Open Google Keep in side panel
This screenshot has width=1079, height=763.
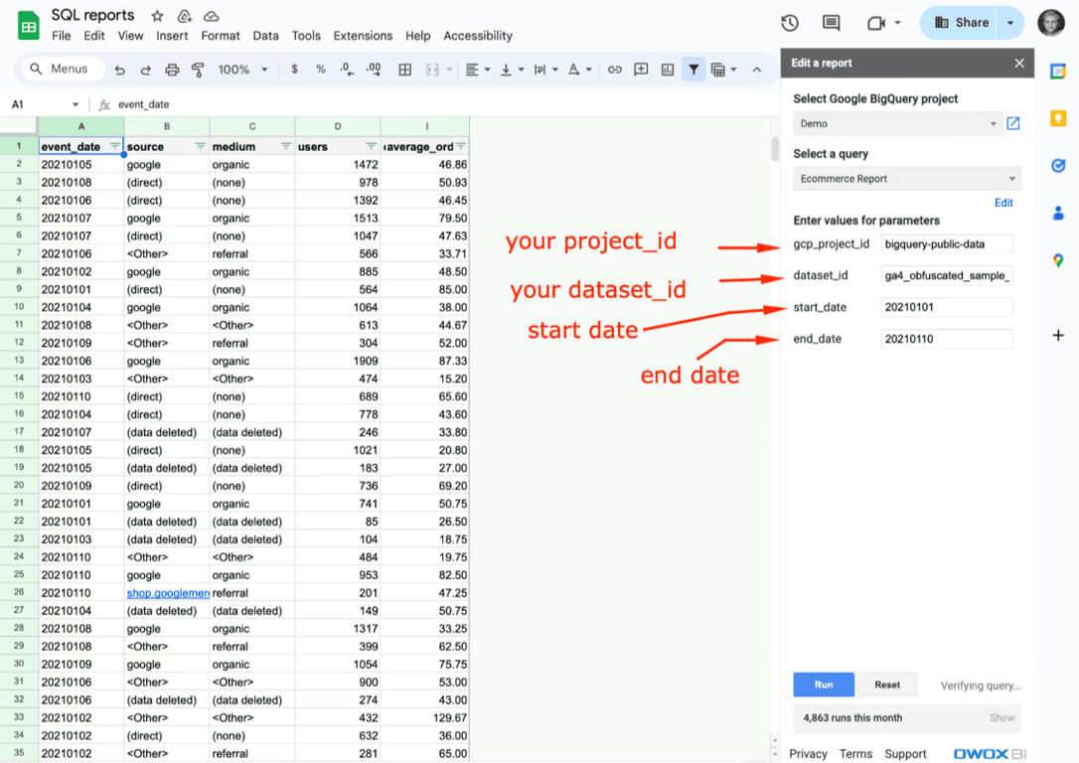coord(1058,118)
